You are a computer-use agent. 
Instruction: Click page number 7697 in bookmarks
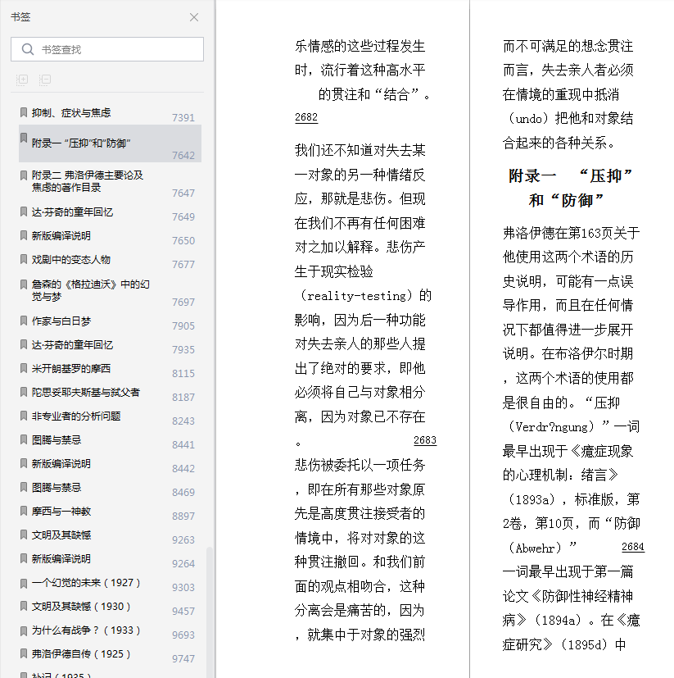183,302
